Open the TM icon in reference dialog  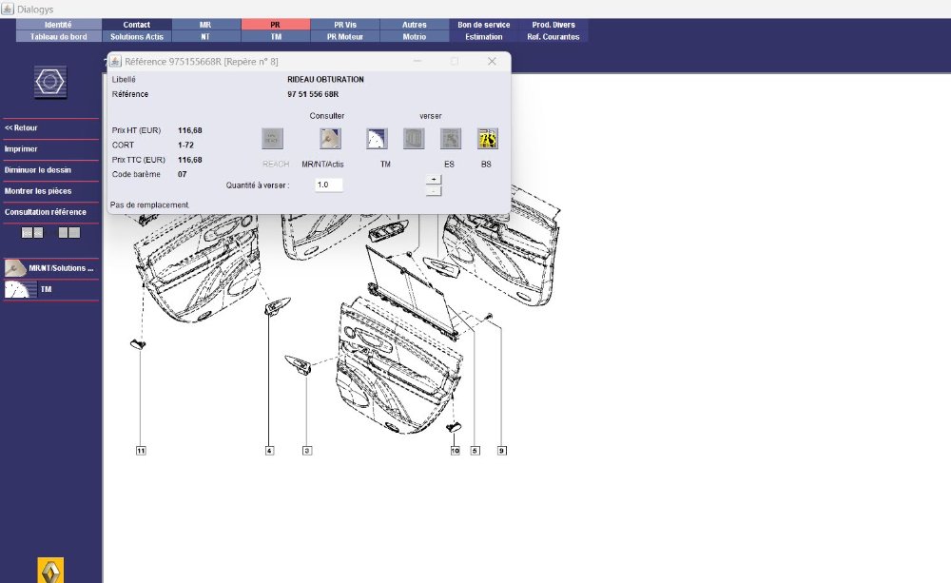tap(377, 139)
